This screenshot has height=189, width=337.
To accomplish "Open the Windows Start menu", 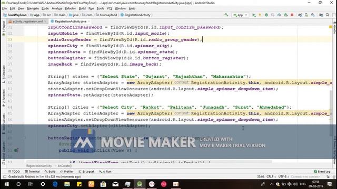I will point(7,184).
